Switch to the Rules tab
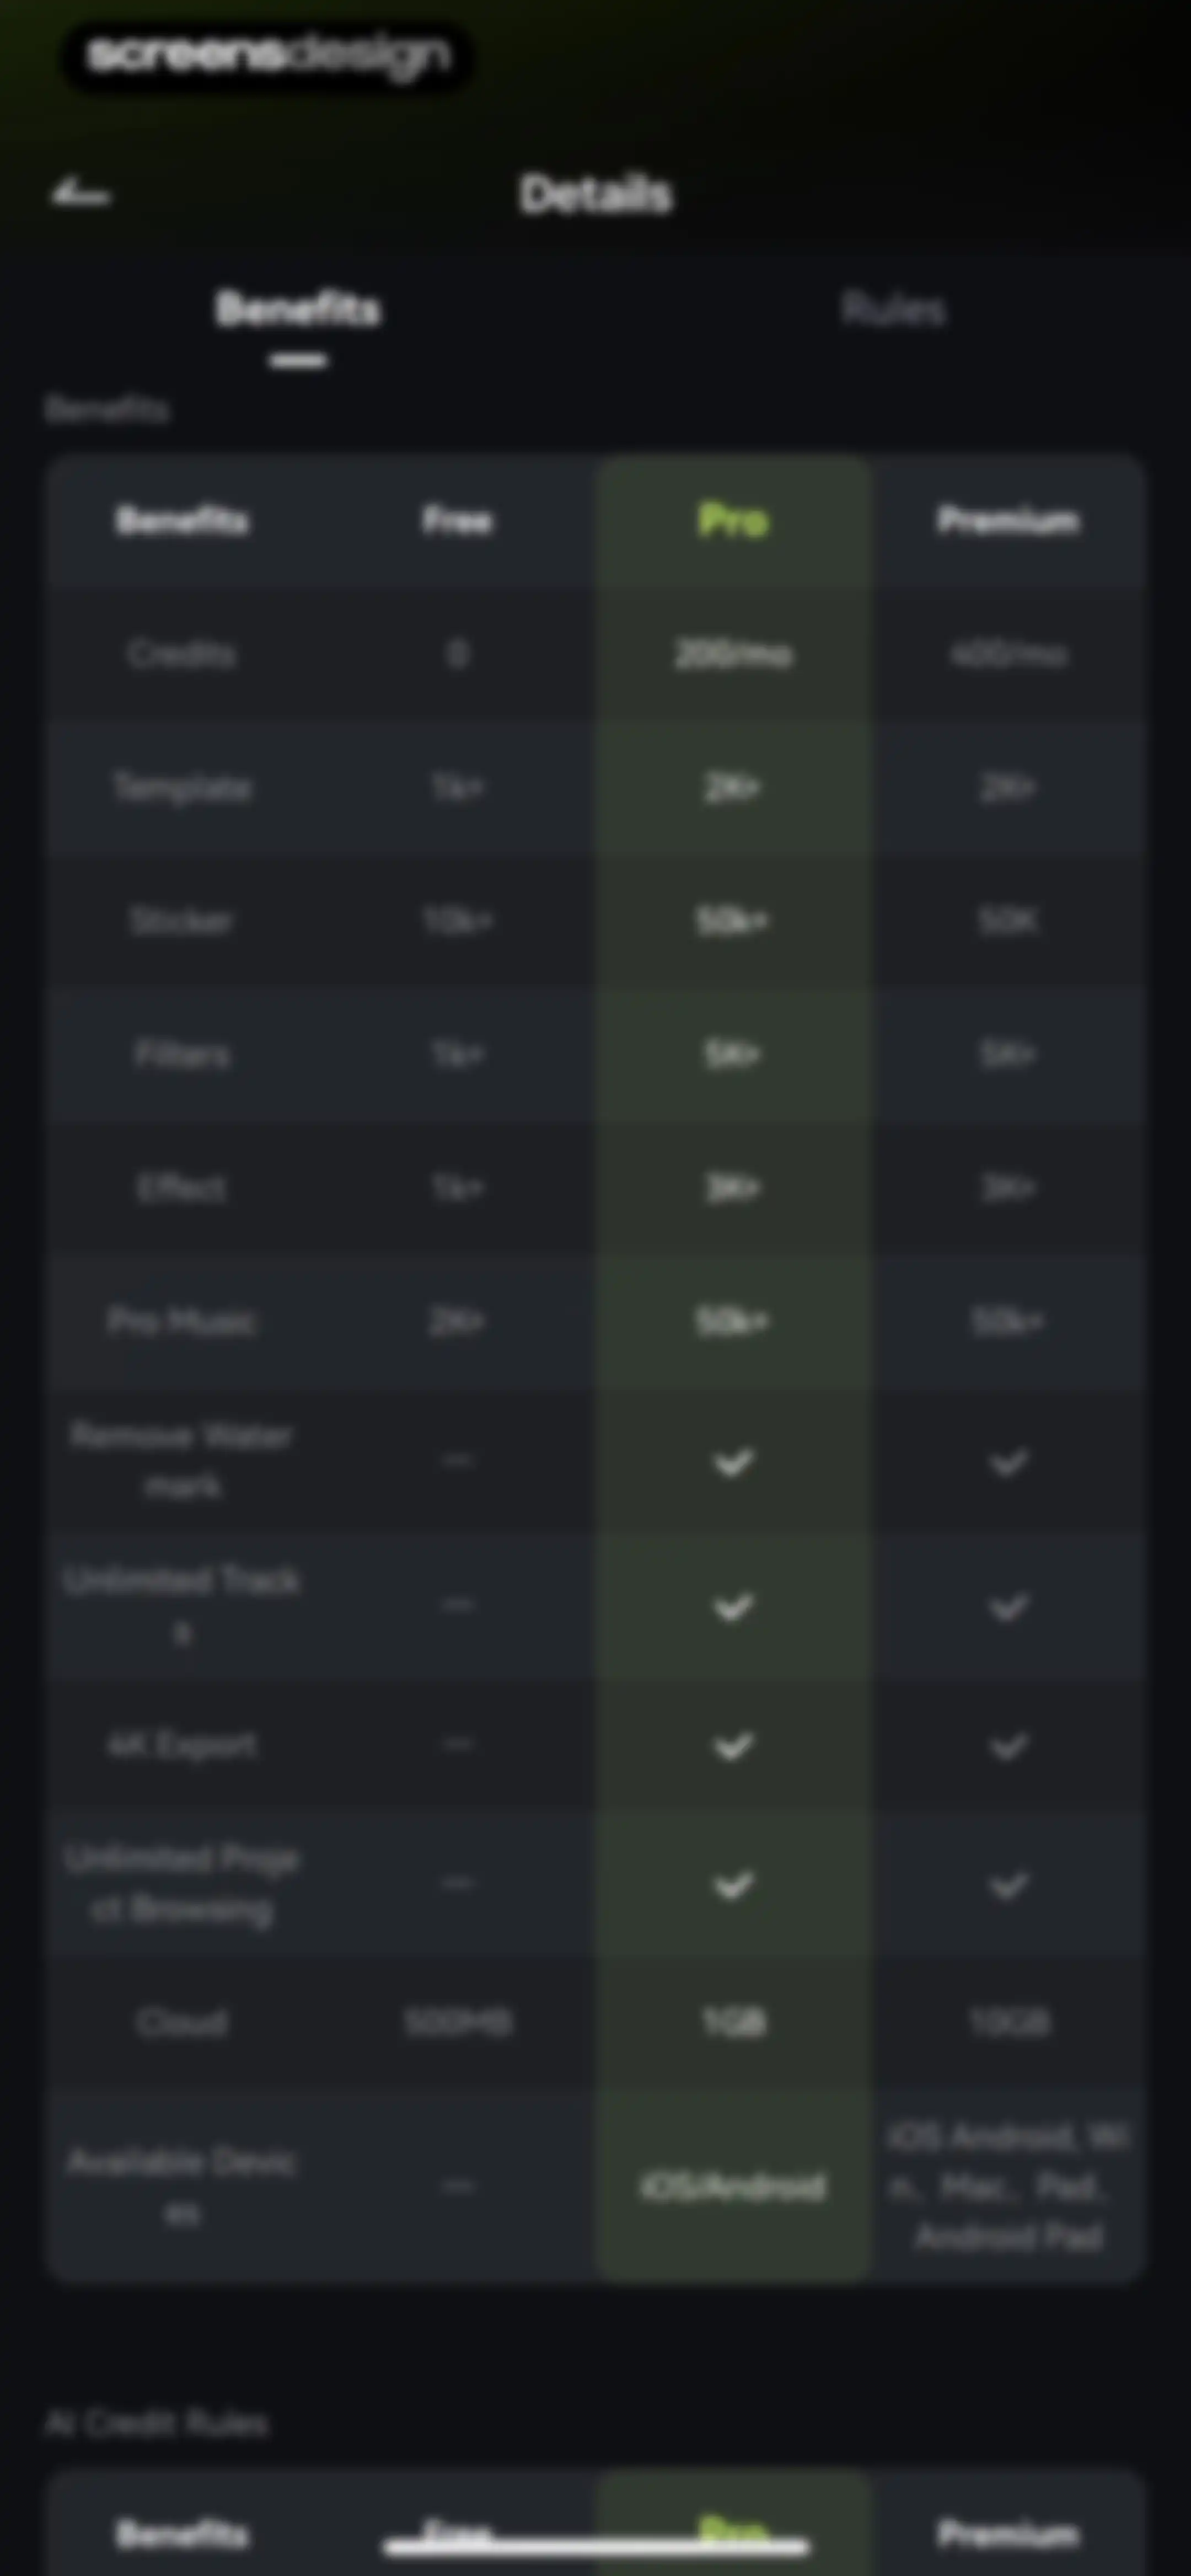Viewport: 1191px width, 2576px height. click(893, 309)
